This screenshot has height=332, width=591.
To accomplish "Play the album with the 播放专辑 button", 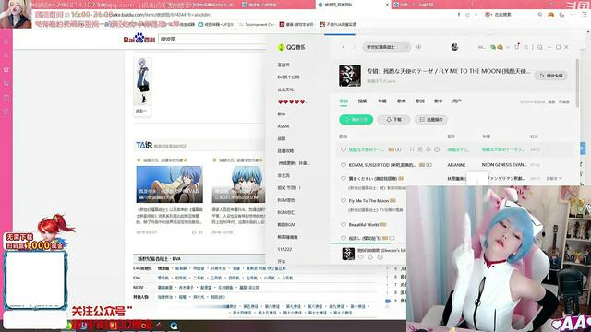I will tap(551, 76).
